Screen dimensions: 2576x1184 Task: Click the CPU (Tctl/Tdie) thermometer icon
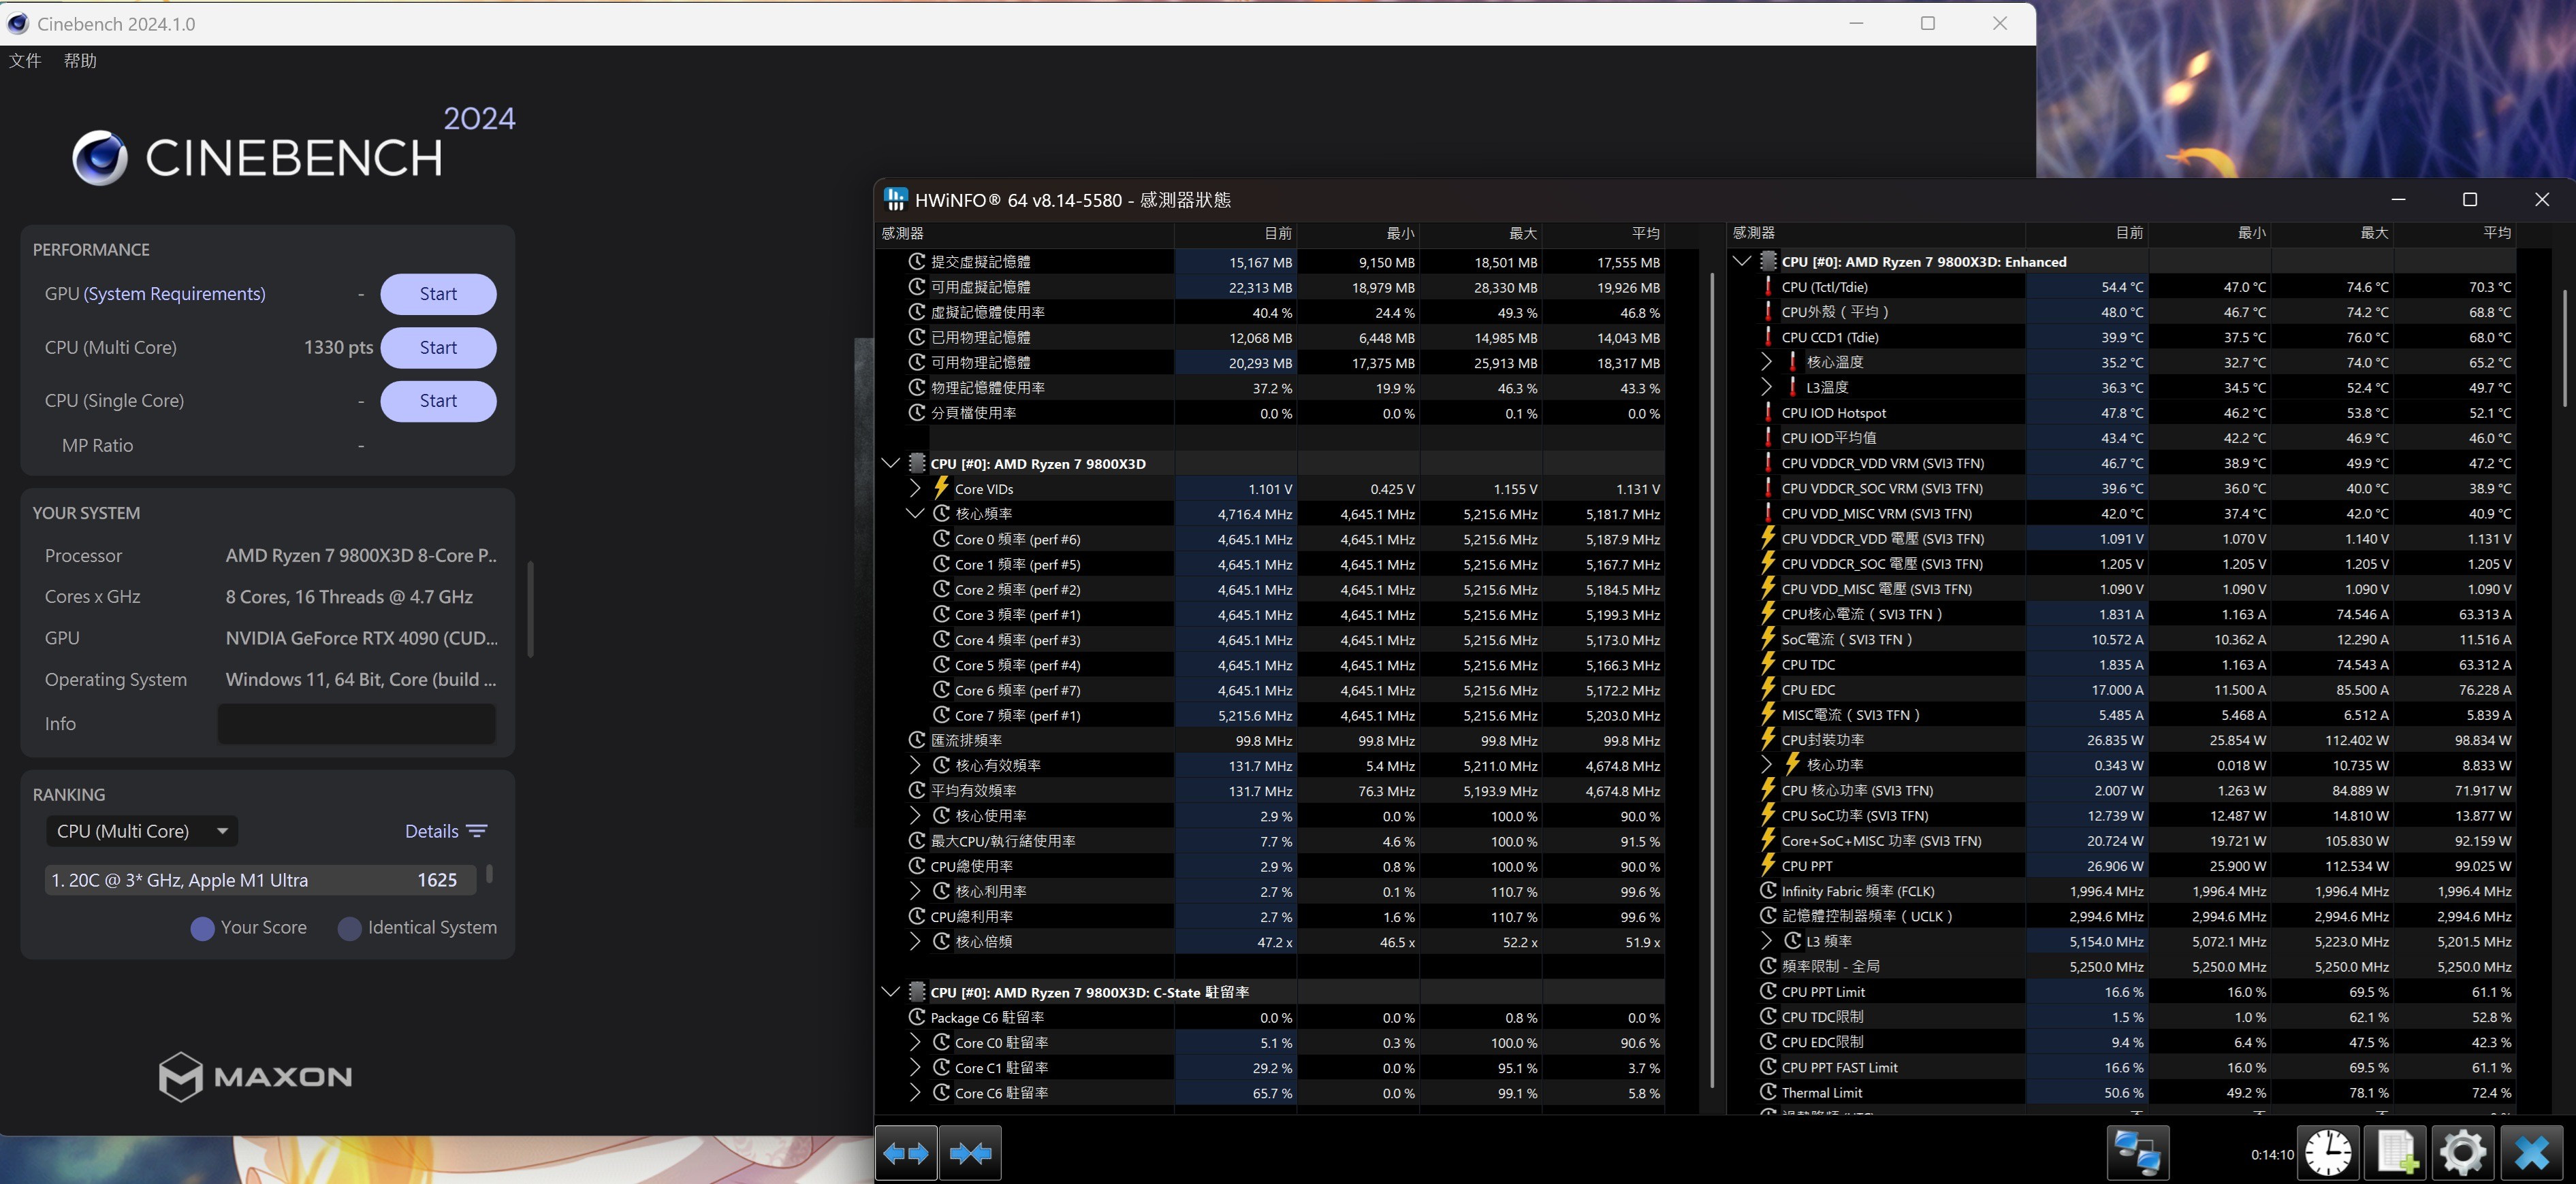pos(1768,286)
